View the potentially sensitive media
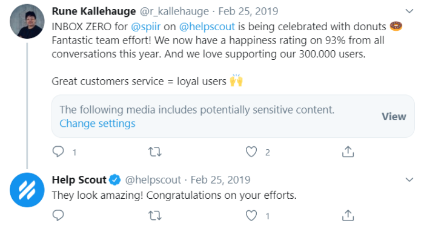Viewport: 424px width, 229px height. (x=394, y=117)
